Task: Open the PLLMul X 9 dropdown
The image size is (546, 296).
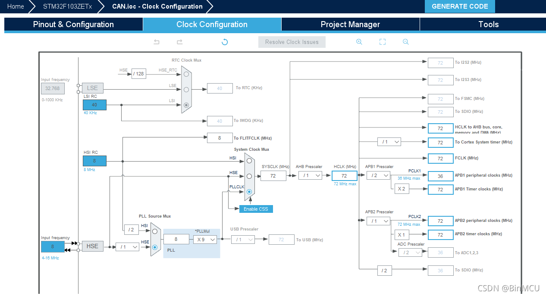Action: [205, 239]
